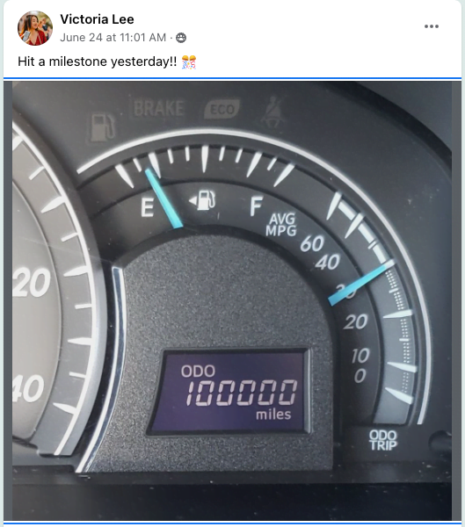Click the speedometer 20 marking in photo
This screenshot has height=527, width=465.
[x=32, y=282]
